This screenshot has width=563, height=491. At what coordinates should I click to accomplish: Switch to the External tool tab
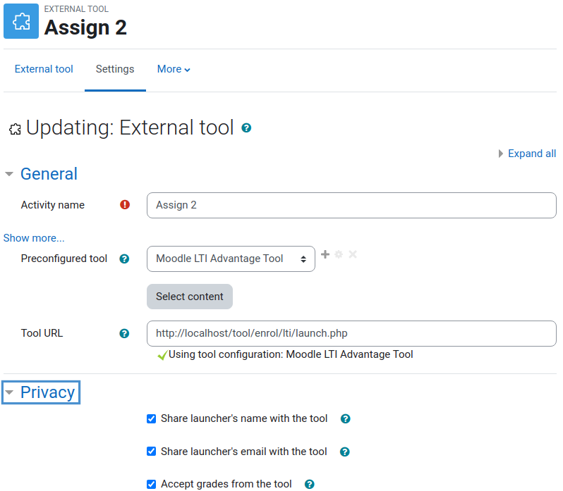point(44,69)
